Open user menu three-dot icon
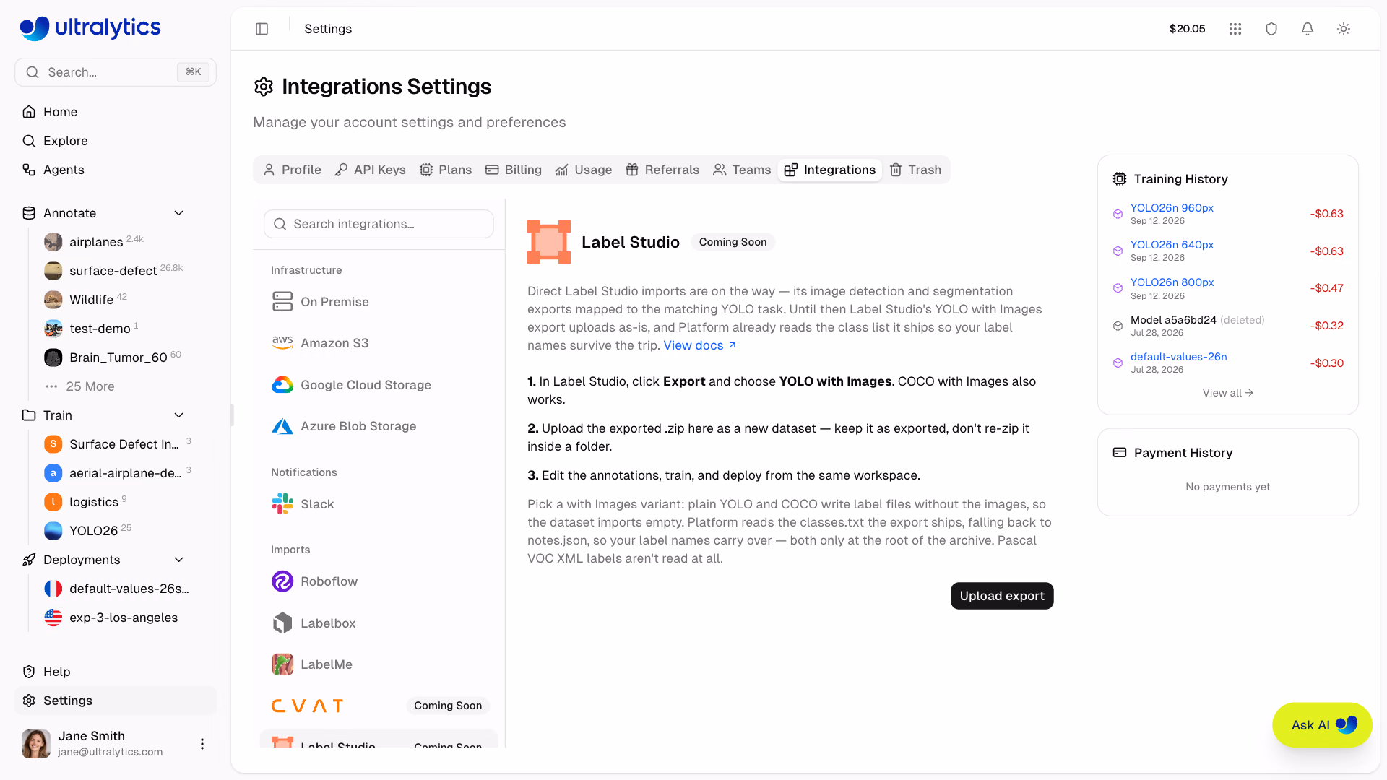1387x780 pixels. tap(202, 744)
